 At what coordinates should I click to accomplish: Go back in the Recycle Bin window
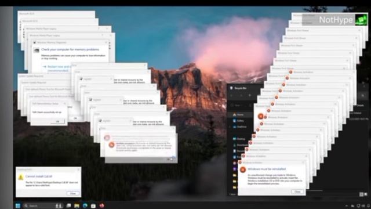[232, 95]
